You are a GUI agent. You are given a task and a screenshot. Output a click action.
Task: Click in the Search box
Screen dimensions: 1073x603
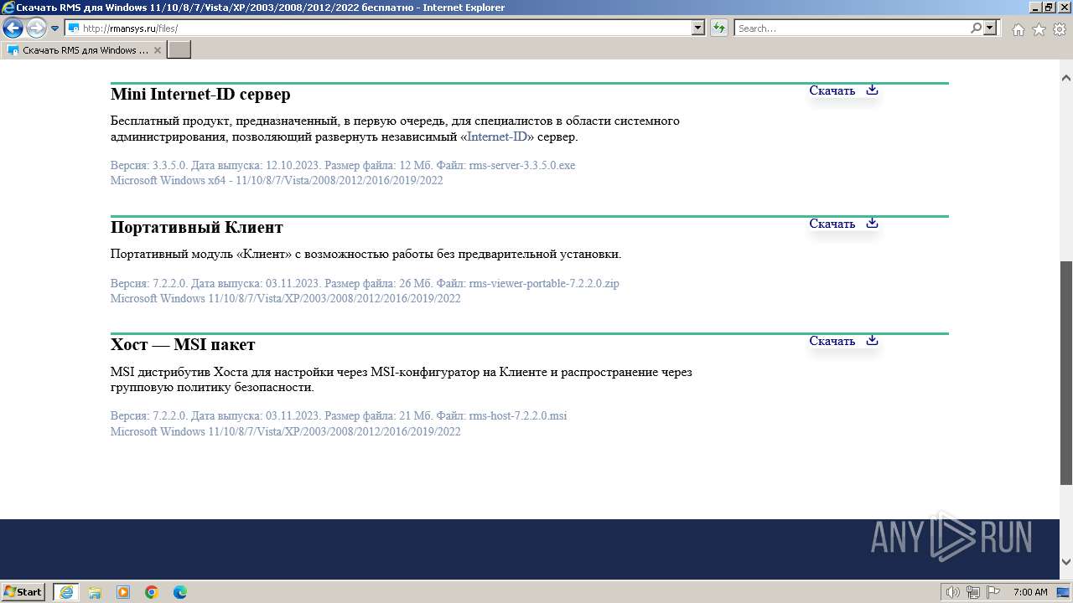(852, 28)
